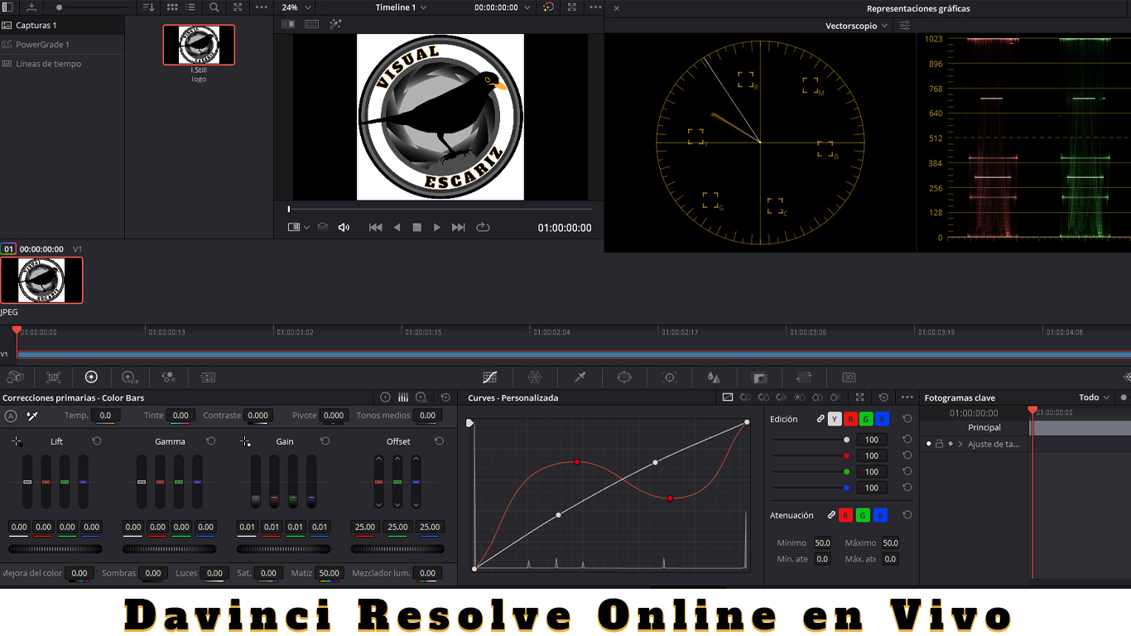1131x636 pixels.
Task: Select the logo still thumbnail in gallery
Action: point(199,45)
